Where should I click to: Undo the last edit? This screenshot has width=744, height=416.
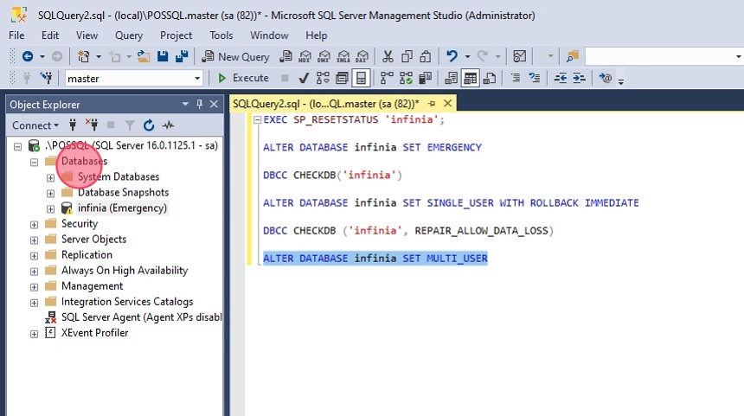pos(452,56)
